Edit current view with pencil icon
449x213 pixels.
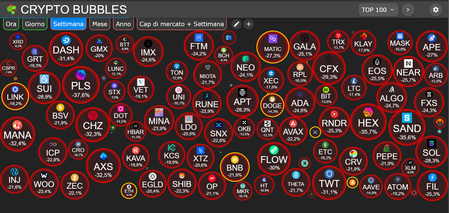coord(237,24)
